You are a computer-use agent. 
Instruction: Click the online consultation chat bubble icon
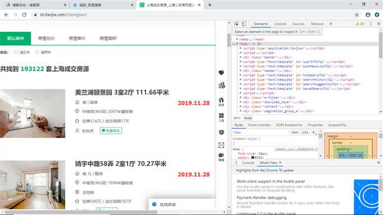tap(154, 204)
